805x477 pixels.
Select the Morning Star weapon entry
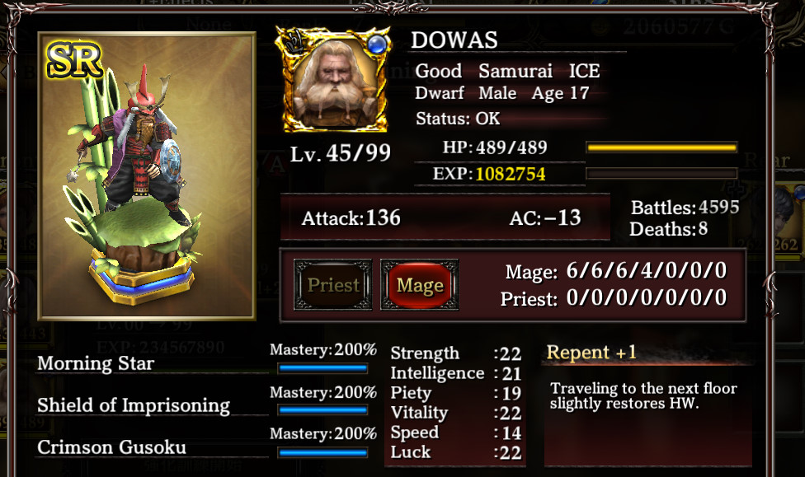[96, 363]
